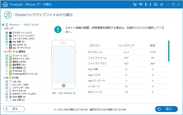Uncheck カレンダー (388) checkbox
The width and height of the screenshot is (183, 115).
tap(7, 85)
